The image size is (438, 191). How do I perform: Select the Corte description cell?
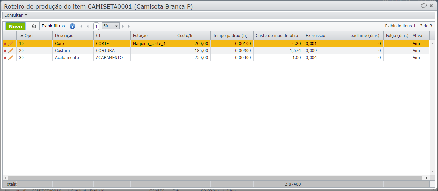(x=73, y=44)
